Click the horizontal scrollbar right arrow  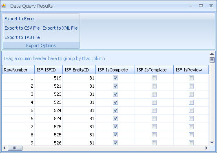point(206,148)
